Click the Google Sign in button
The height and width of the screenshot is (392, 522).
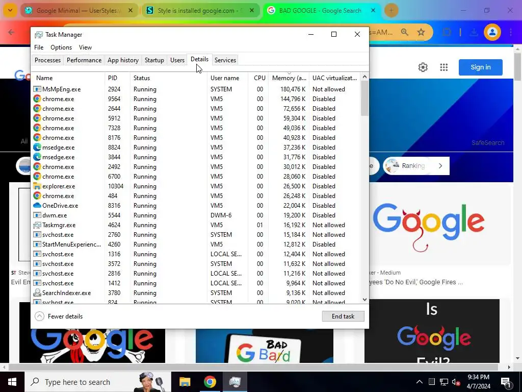click(480, 67)
